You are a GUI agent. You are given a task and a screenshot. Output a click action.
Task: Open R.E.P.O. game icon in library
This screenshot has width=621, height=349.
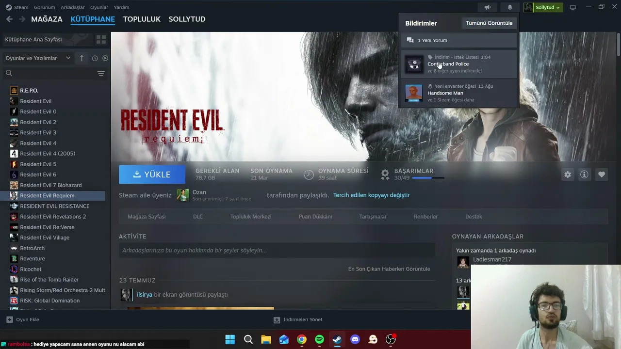14,91
